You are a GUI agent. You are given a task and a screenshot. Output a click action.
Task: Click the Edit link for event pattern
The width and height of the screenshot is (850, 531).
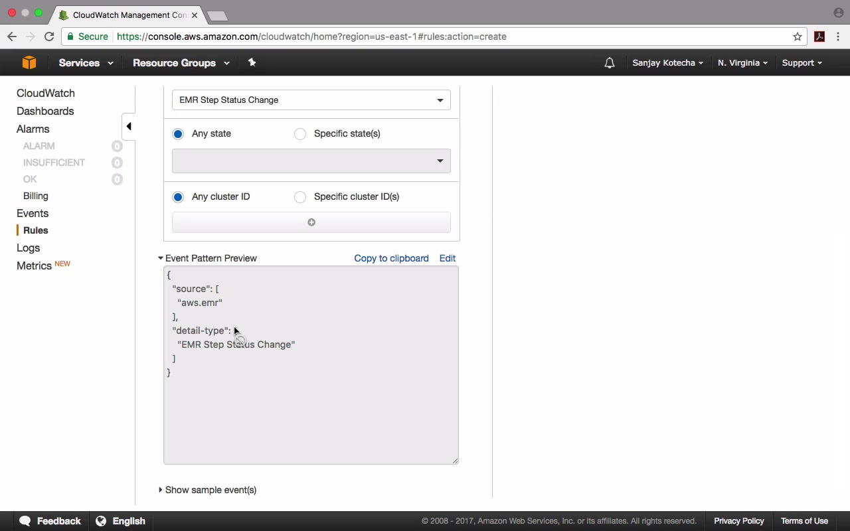(x=448, y=258)
